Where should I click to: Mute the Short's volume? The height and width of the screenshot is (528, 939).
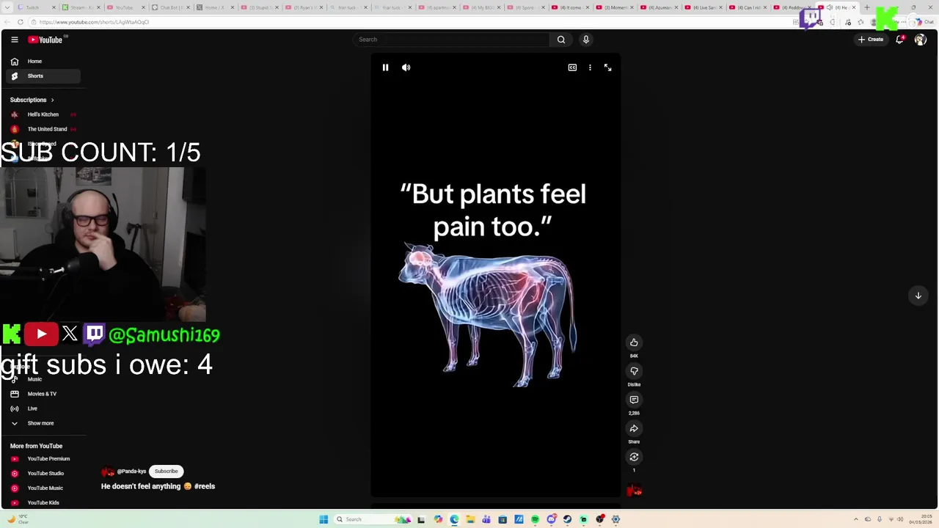[x=406, y=67]
